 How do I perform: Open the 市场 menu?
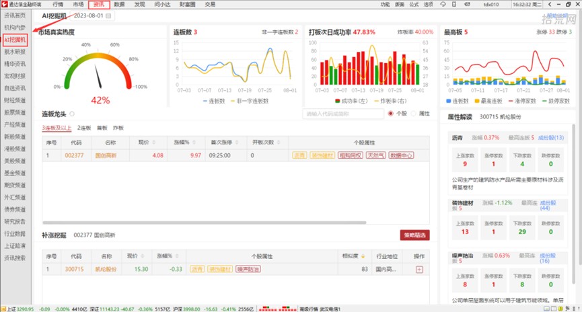tap(78, 5)
